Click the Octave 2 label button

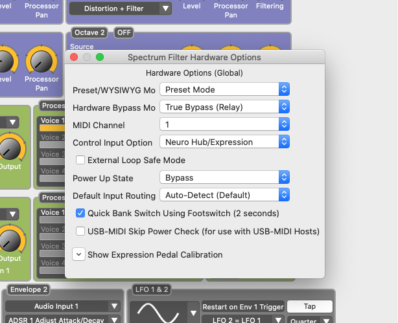pyautogui.click(x=89, y=33)
